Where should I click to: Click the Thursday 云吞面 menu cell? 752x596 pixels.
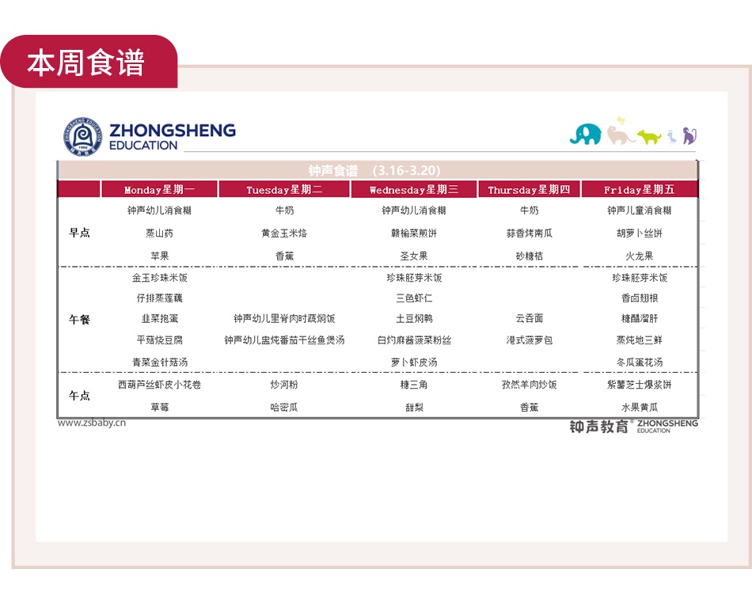(529, 319)
